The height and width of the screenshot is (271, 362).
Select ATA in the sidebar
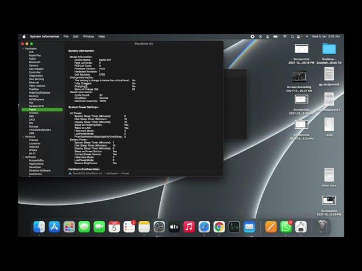click(31, 52)
